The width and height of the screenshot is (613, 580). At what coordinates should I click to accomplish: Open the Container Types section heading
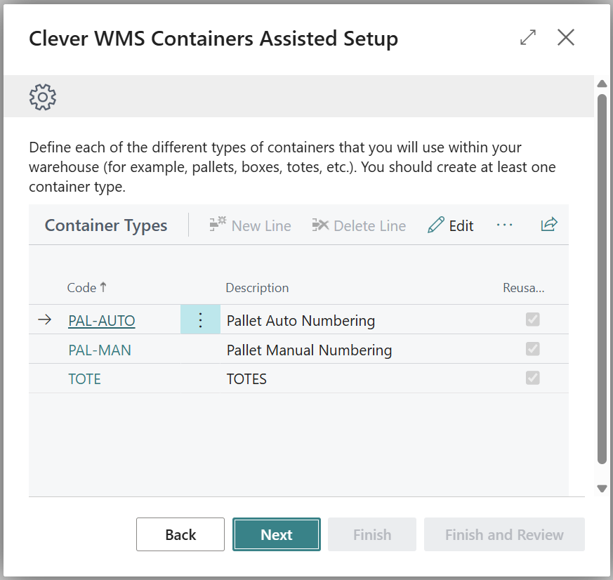click(x=106, y=225)
